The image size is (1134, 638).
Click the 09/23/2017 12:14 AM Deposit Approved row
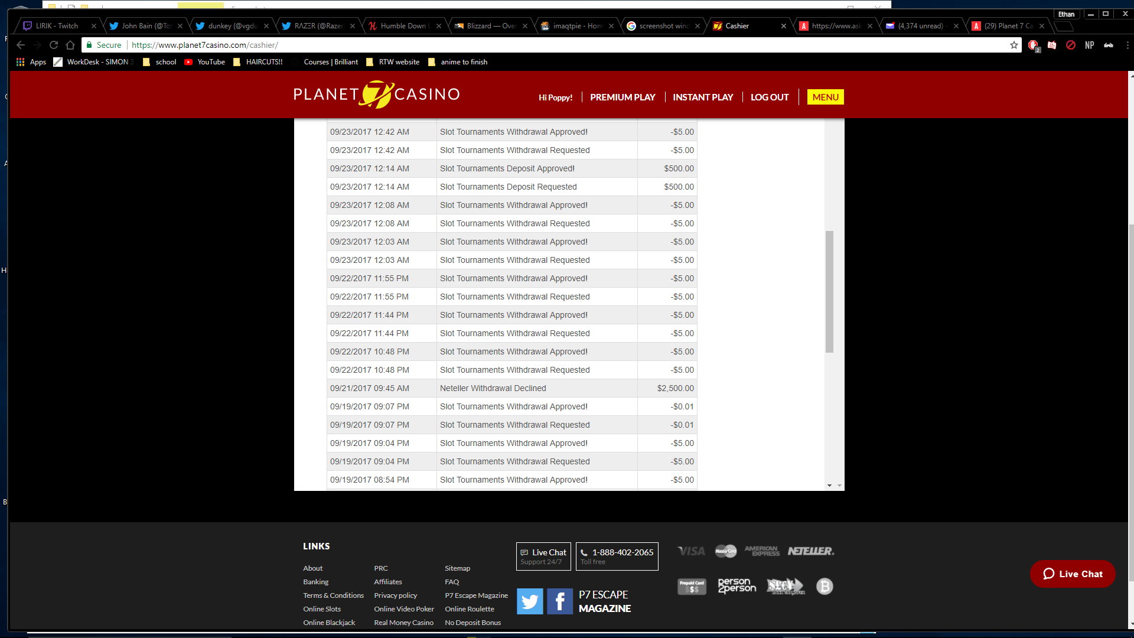(x=512, y=168)
